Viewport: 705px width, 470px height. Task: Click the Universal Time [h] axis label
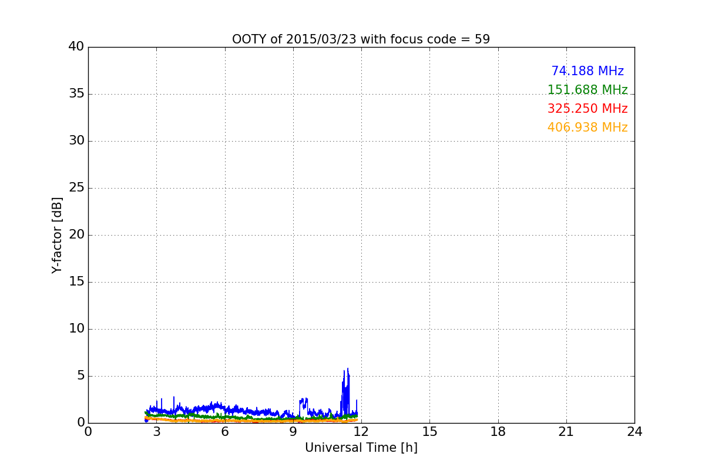(x=361, y=448)
